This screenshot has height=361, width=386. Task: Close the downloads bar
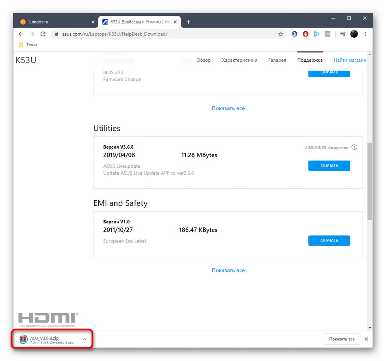click(366, 339)
